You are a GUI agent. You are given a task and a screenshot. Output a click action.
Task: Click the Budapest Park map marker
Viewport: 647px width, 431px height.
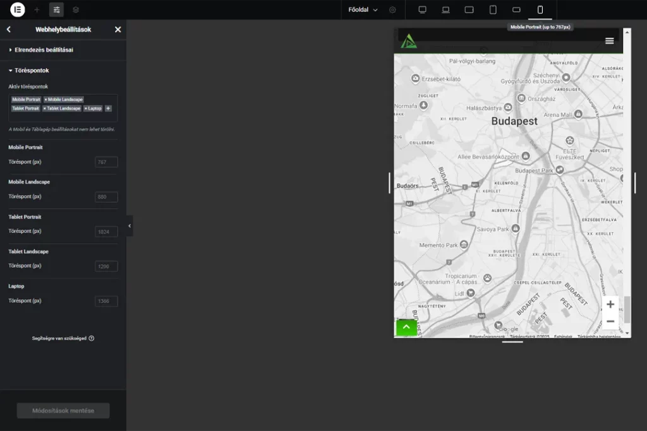pyautogui.click(x=560, y=169)
